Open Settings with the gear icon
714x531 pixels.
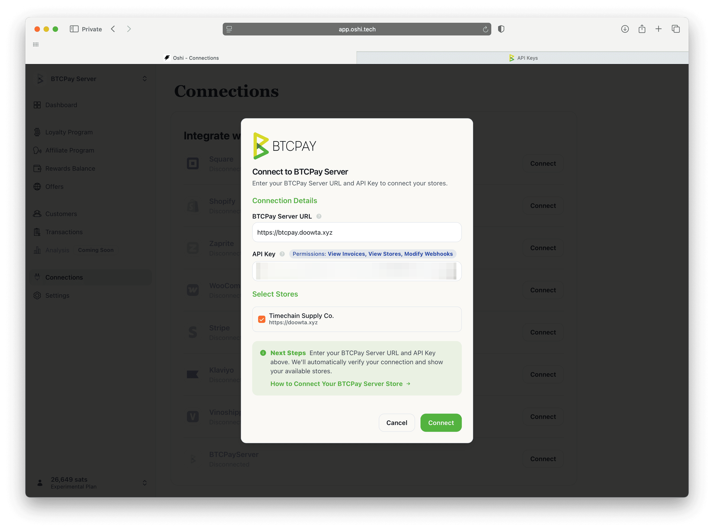[x=37, y=295]
